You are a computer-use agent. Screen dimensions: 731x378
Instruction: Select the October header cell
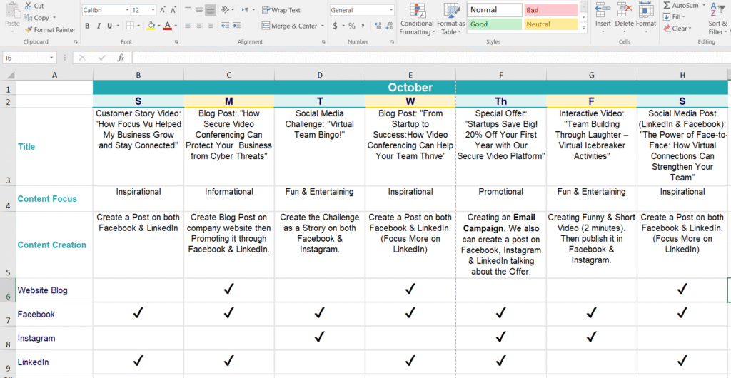[410, 88]
